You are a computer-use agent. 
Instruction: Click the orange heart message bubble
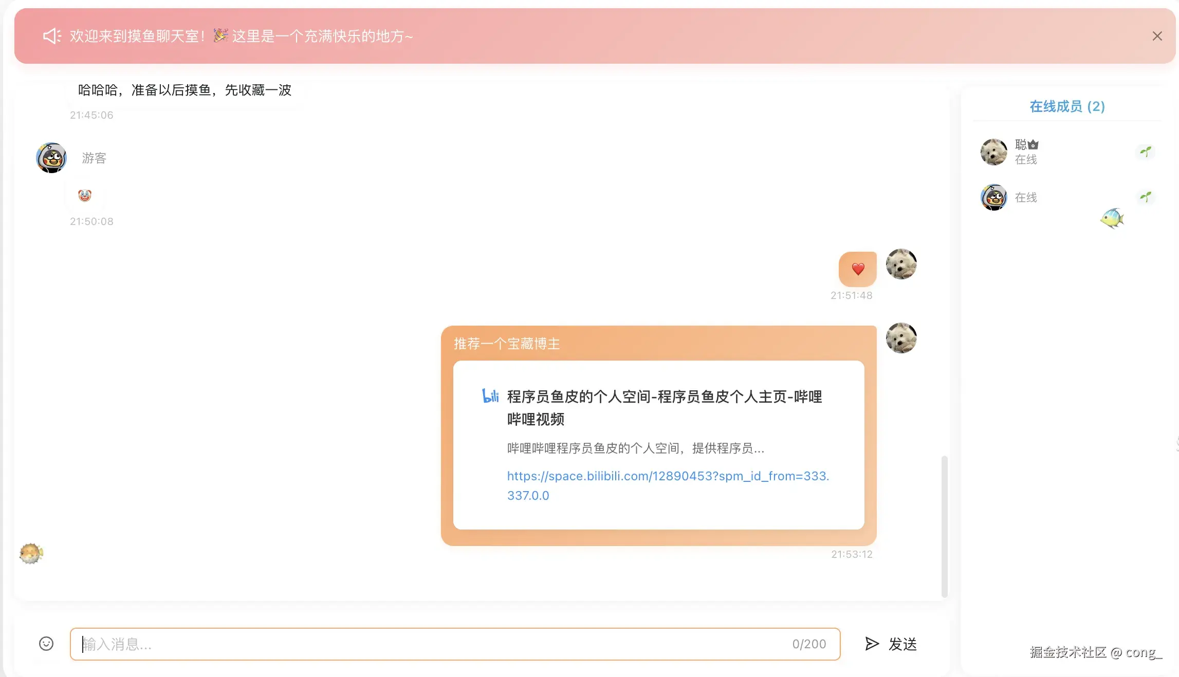[x=857, y=269]
